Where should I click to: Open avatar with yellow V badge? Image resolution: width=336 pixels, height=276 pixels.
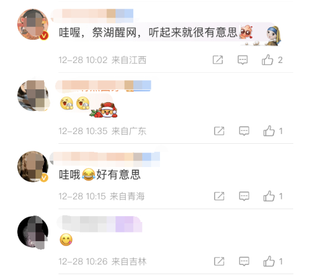point(33,166)
